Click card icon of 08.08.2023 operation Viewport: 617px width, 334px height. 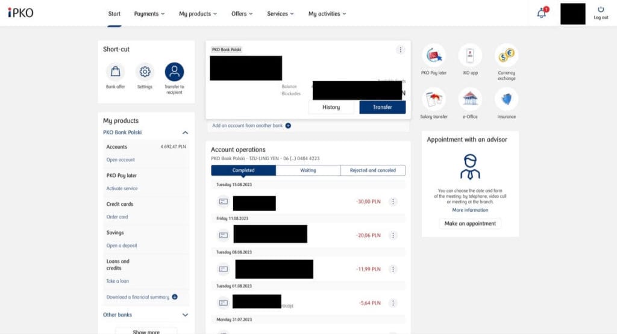pos(223,269)
